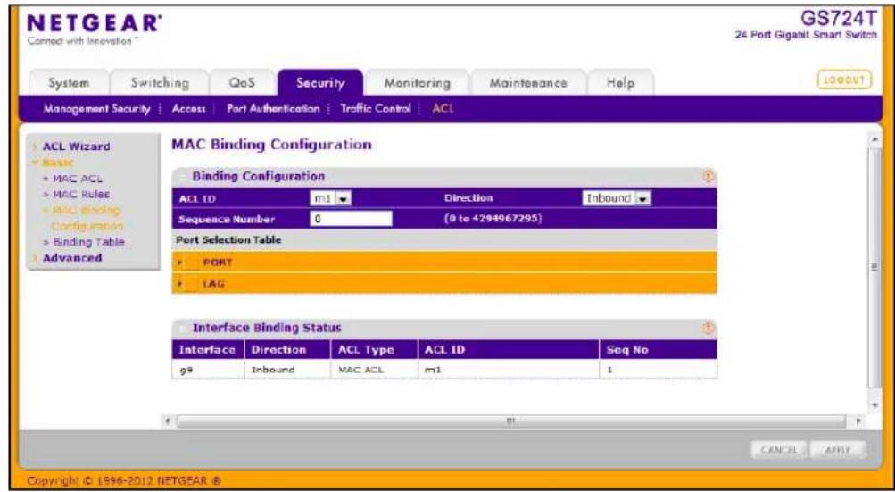
Task: Click the vertical scrollbar thumb
Action: point(874,267)
